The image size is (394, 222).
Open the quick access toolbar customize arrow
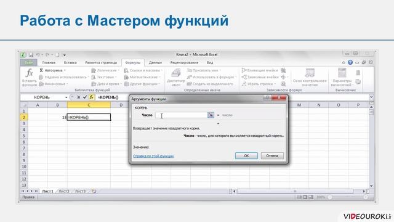(64, 55)
